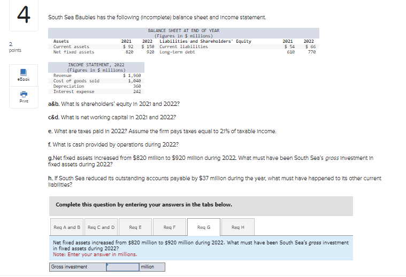406x277 pixels.
Task: Switch to Req C and D tab
Action: click(x=101, y=227)
